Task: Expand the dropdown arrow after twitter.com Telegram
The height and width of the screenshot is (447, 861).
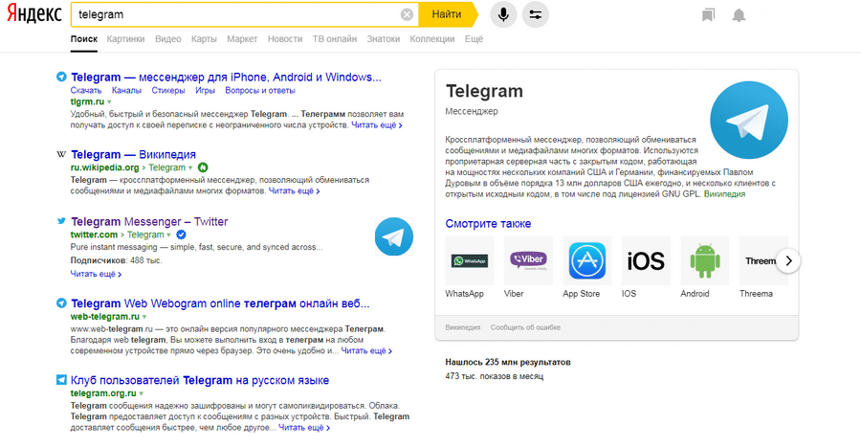Action: (x=169, y=235)
